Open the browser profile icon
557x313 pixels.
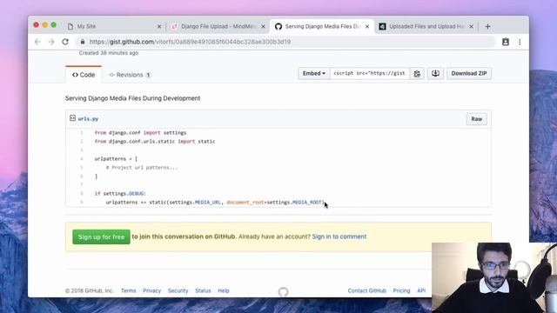(505, 42)
